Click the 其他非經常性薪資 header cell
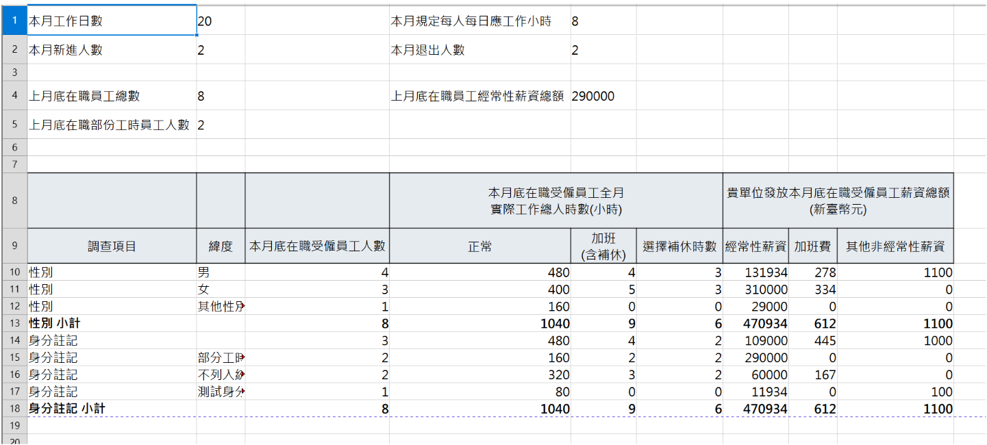This screenshot has height=445, width=987. point(895,246)
